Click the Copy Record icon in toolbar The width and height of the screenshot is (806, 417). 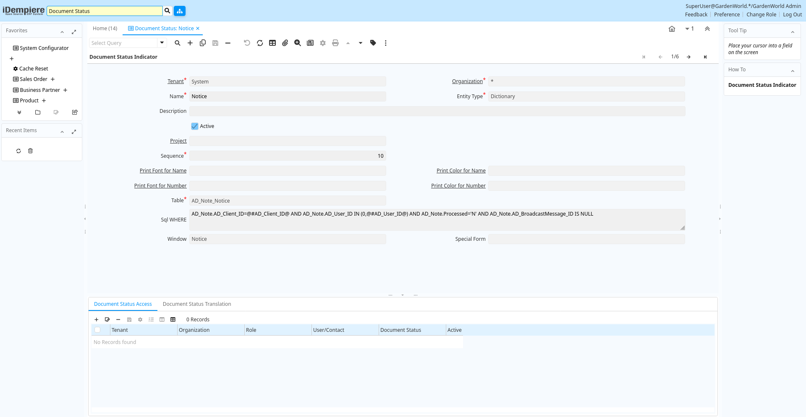pos(203,43)
